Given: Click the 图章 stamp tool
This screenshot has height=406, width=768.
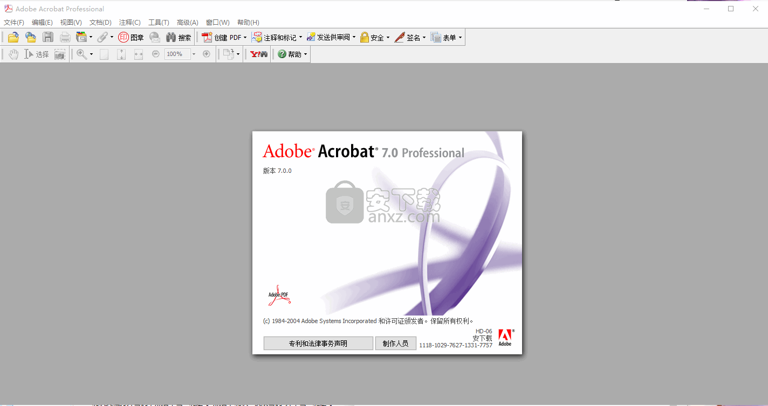Looking at the screenshot, I should tap(131, 37).
